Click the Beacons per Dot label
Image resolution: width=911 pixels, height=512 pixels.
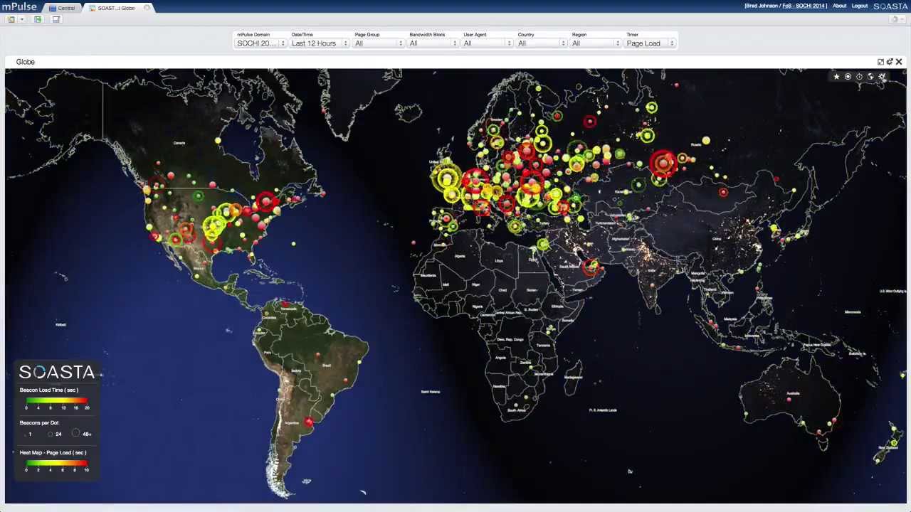coord(39,422)
